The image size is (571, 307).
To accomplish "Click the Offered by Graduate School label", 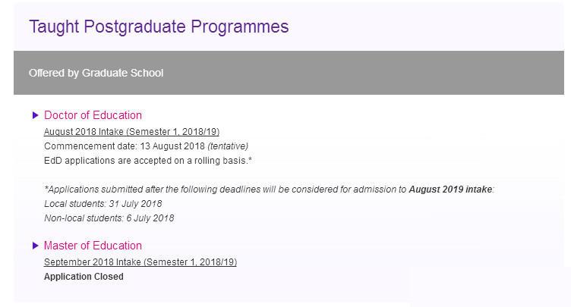I will [96, 73].
